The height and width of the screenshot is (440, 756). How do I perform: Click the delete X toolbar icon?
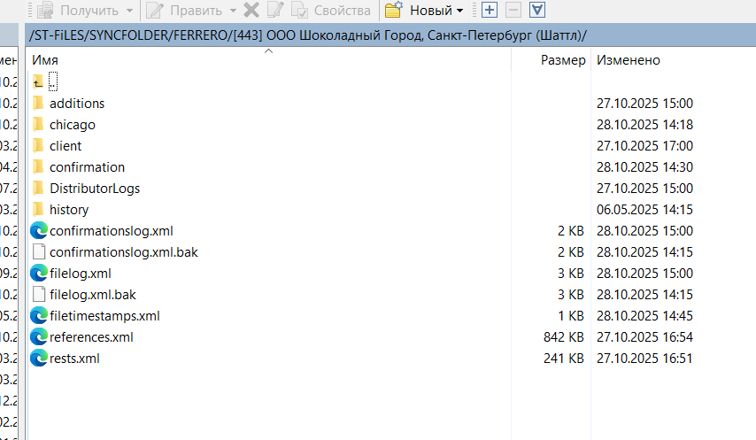pos(251,10)
